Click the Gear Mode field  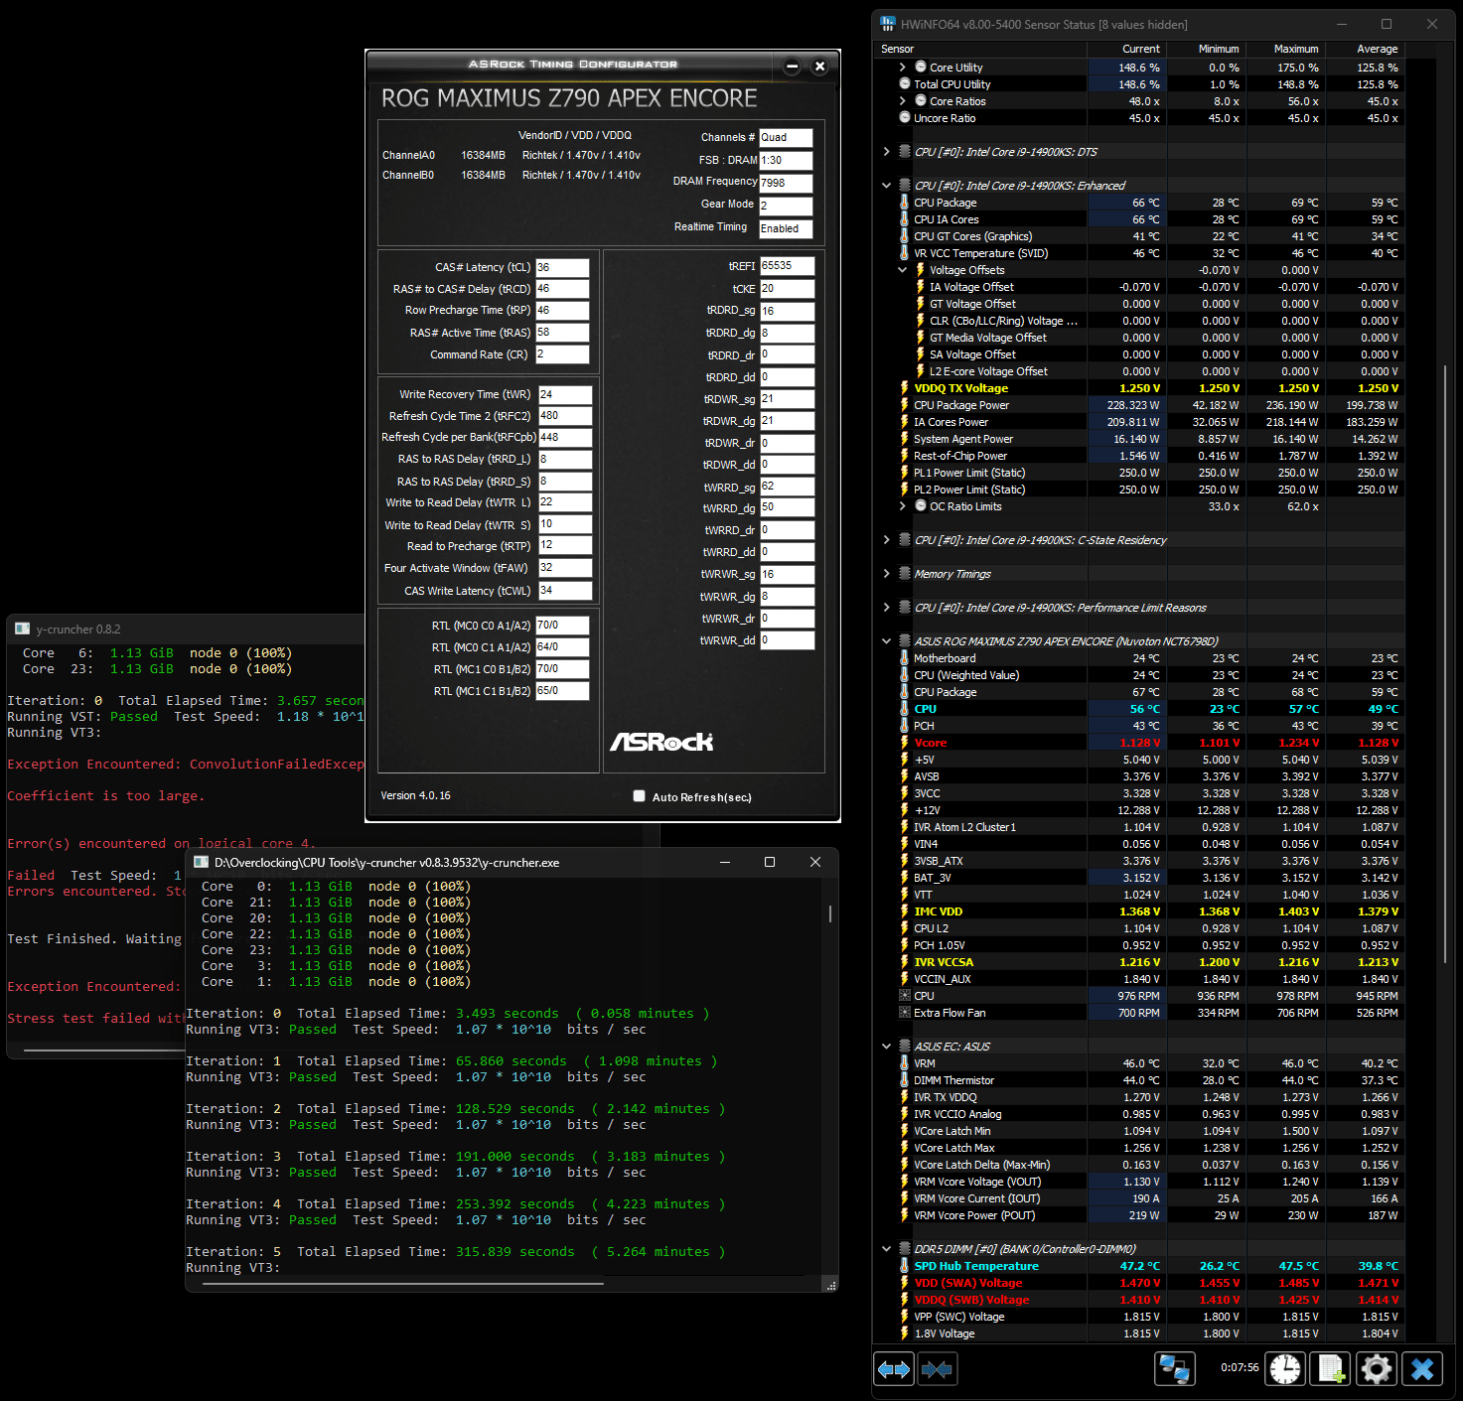[x=786, y=206]
